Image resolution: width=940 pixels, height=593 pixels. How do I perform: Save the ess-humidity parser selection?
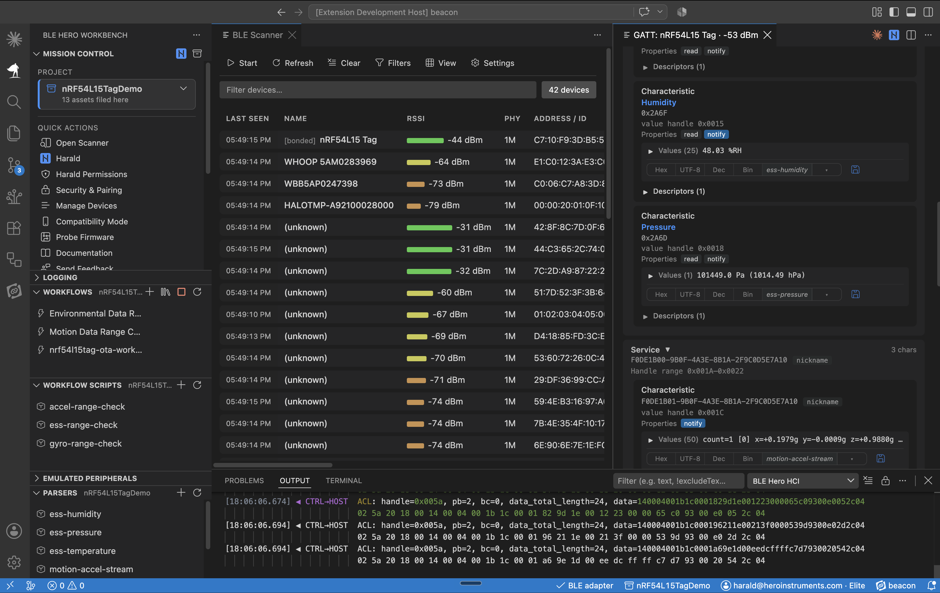tap(855, 170)
